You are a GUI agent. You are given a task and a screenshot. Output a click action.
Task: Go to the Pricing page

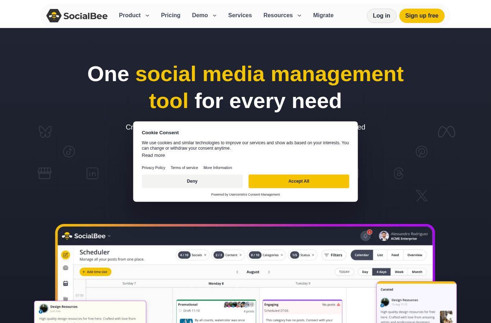pyautogui.click(x=171, y=15)
